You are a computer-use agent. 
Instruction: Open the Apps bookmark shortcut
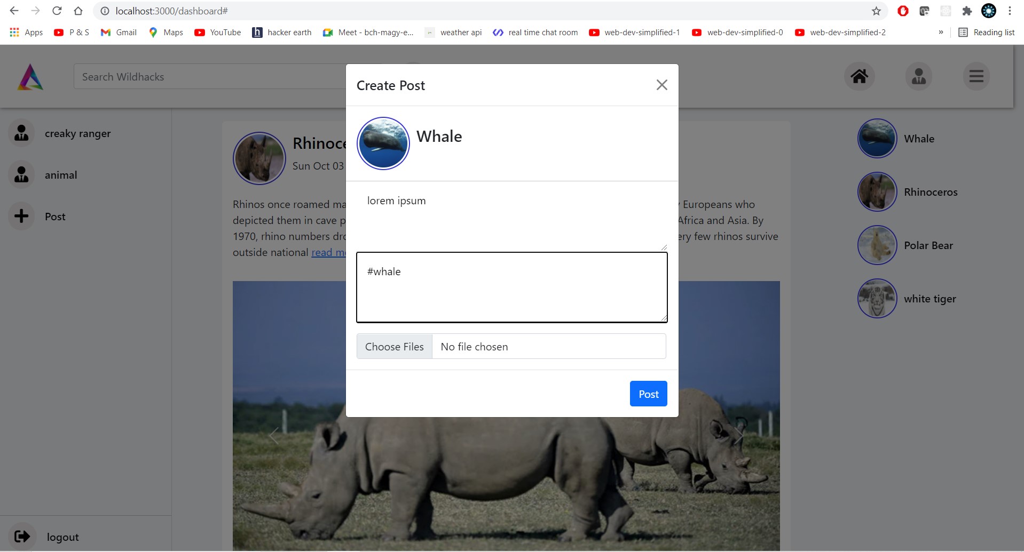click(x=26, y=33)
